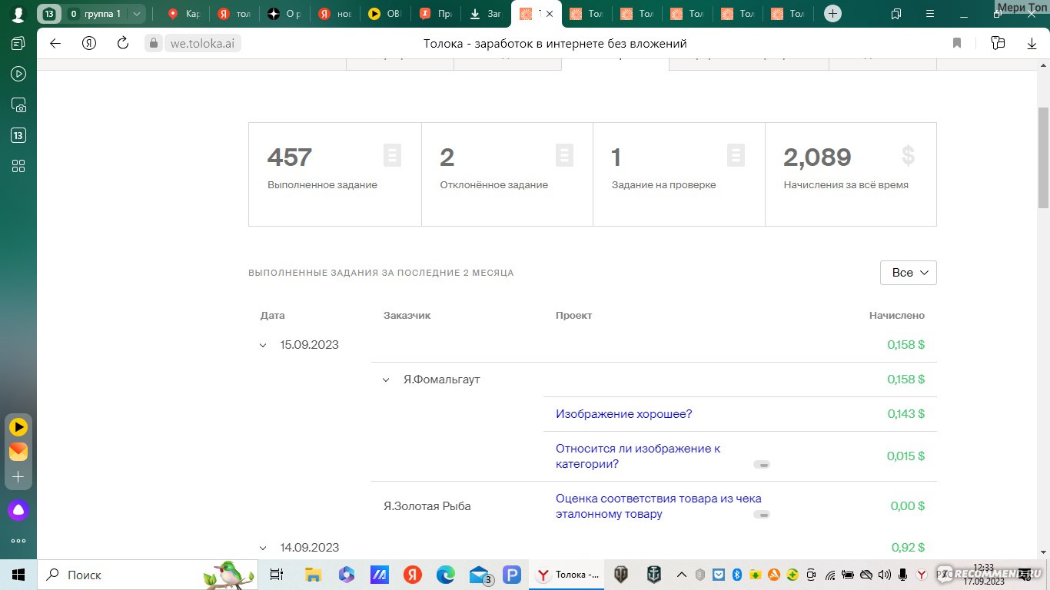Viewport: 1050px width, 590px height.
Task: Click the 'Я.Золотая Рыба' customer name
Action: (x=427, y=506)
